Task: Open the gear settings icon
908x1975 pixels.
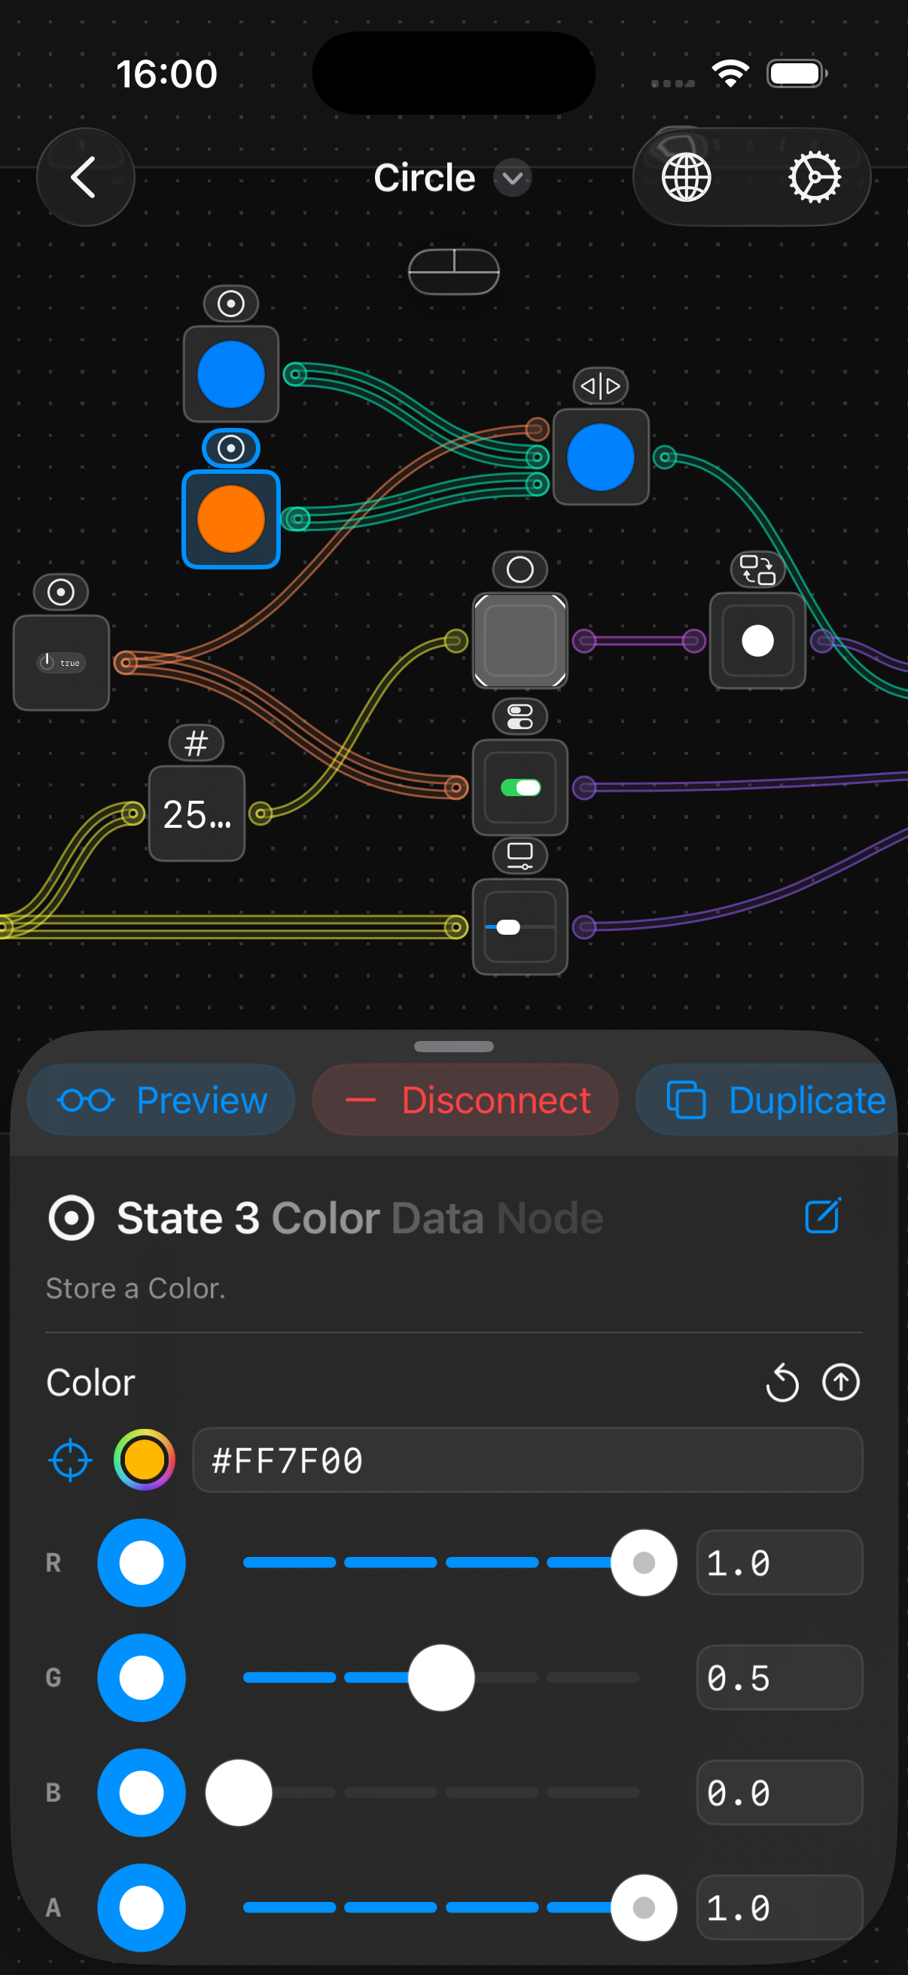Action: (x=814, y=177)
